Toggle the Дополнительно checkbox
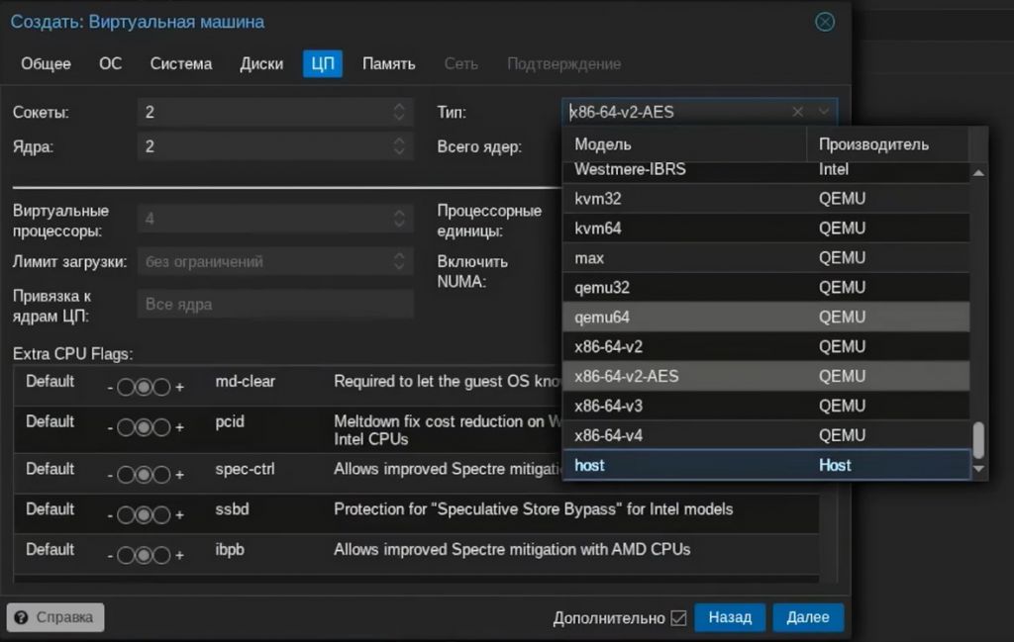Viewport: 1014px width, 642px height. tap(678, 617)
